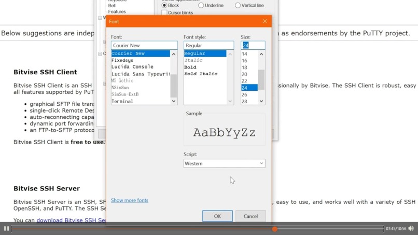Collapse the Window tree node below Features
Screen dimensions: 418x235
click(100, 18)
